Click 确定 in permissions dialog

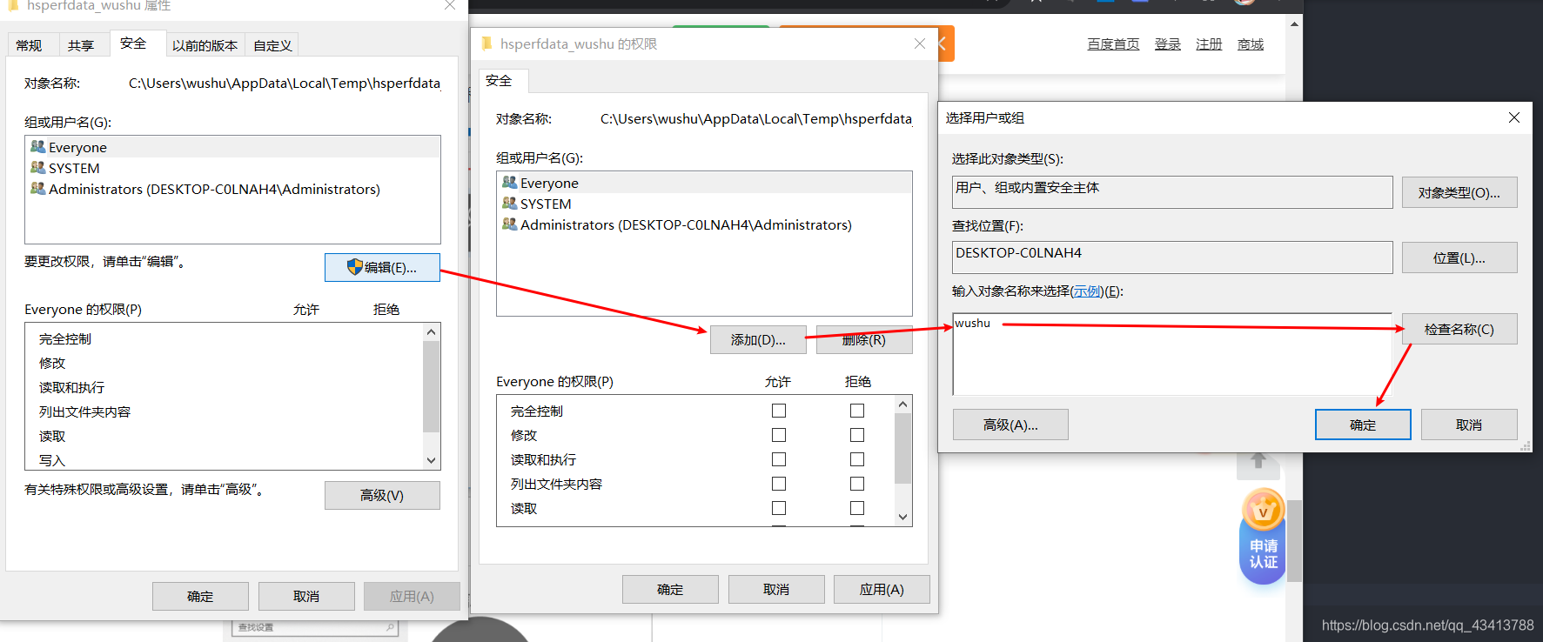670,589
